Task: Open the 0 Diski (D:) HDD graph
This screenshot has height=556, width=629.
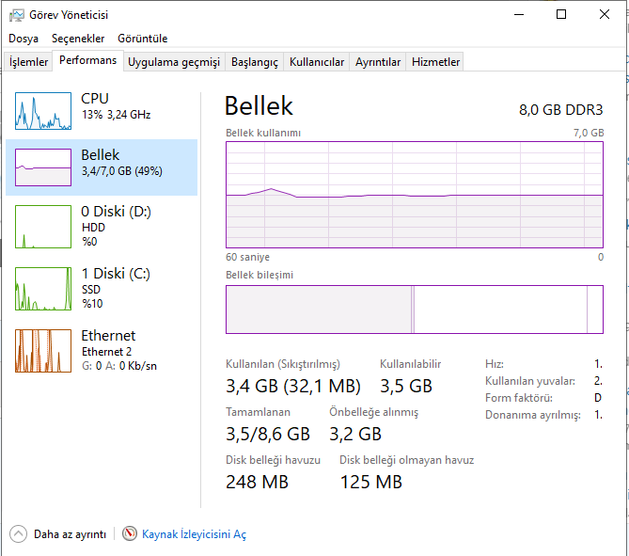Action: [x=43, y=229]
